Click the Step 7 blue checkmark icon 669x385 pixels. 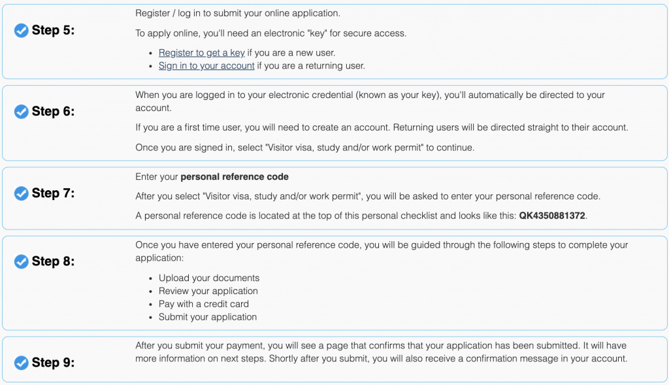pos(22,193)
